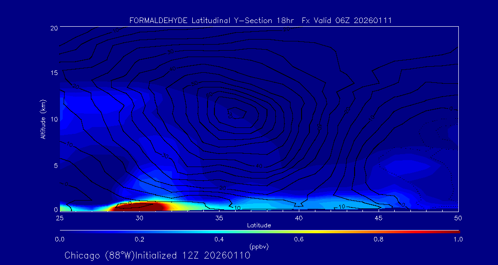The height and width of the screenshot is (265, 498).
Task: Click the colorbar scale label 1.0
Action: 458,240
